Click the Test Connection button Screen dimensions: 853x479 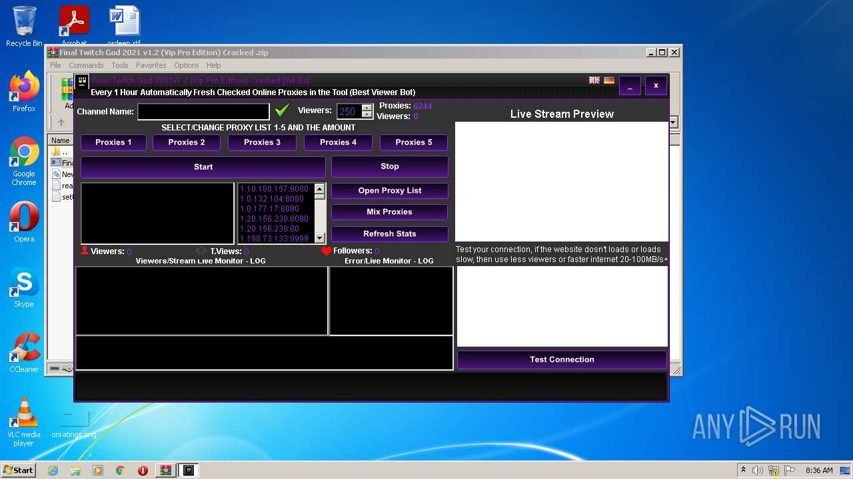tap(562, 359)
